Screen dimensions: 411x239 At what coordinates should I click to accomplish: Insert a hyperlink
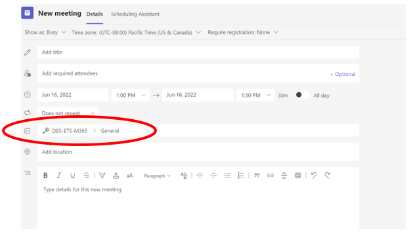(x=270, y=175)
